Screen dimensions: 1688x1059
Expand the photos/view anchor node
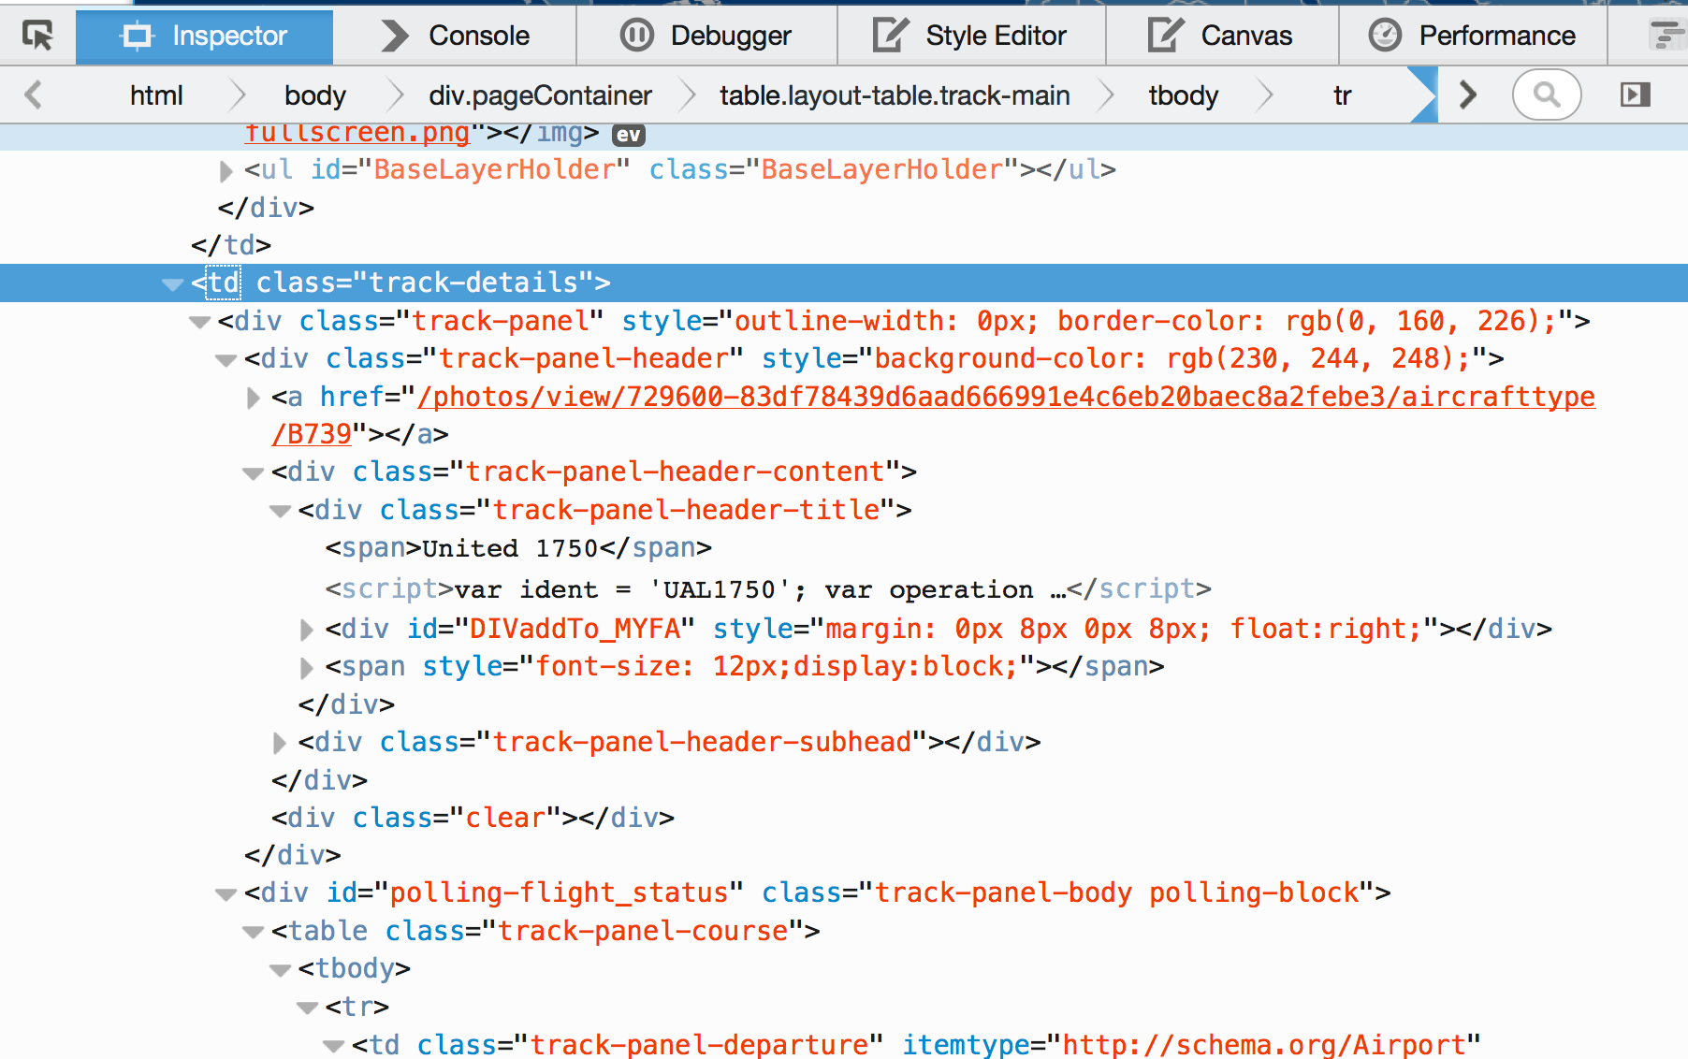253,398
